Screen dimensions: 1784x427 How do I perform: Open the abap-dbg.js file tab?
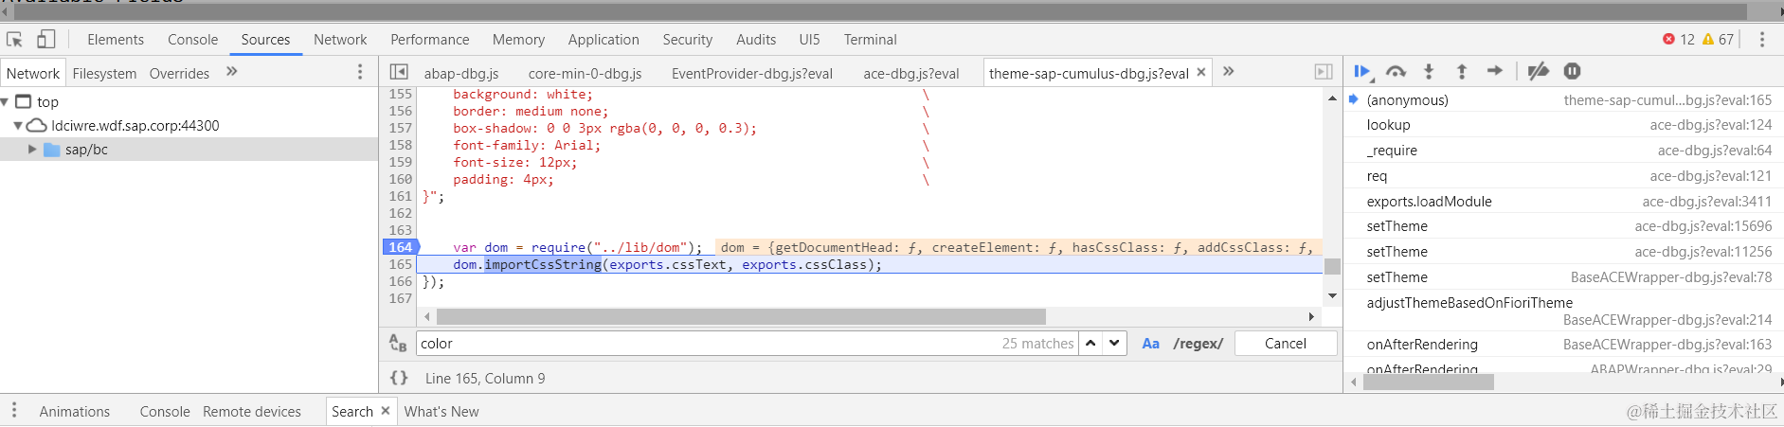click(x=460, y=73)
